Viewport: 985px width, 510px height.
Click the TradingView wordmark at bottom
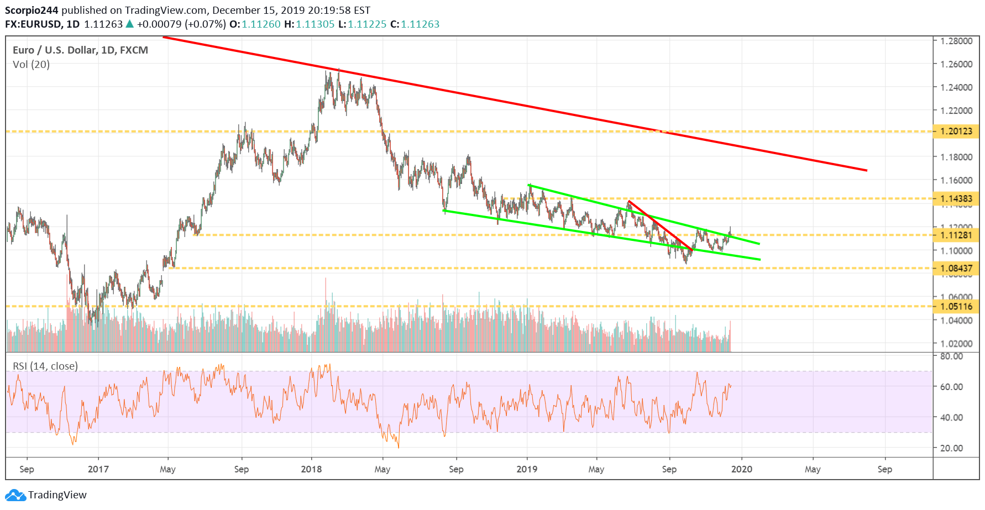[57, 495]
